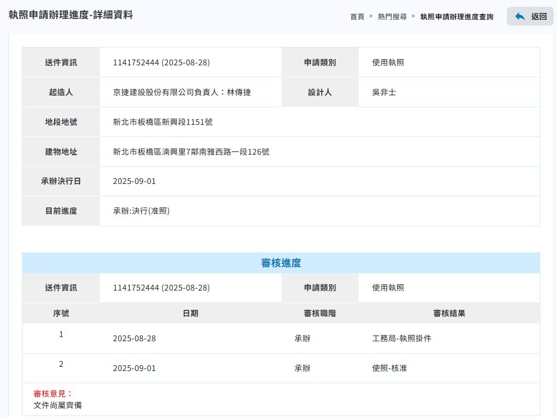
Task: Select the land number 新北市板橋區新興段1151號
Action: click(163, 122)
